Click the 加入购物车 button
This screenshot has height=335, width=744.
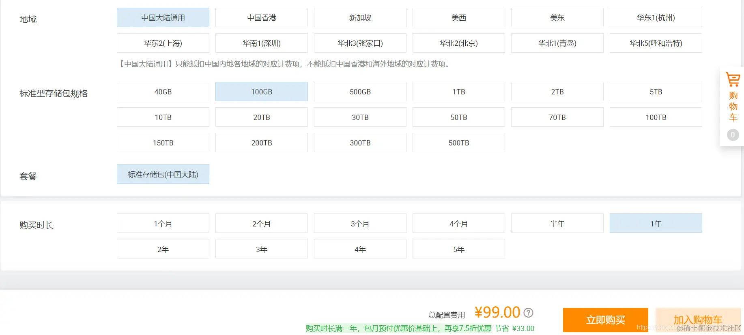point(698,320)
